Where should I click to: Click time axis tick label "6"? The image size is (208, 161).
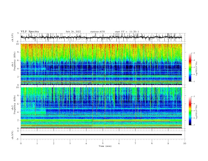119,143
